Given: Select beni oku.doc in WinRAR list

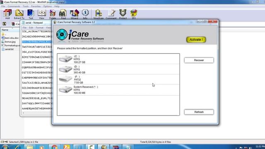Looking at the screenshot, I should [x=10, y=38].
